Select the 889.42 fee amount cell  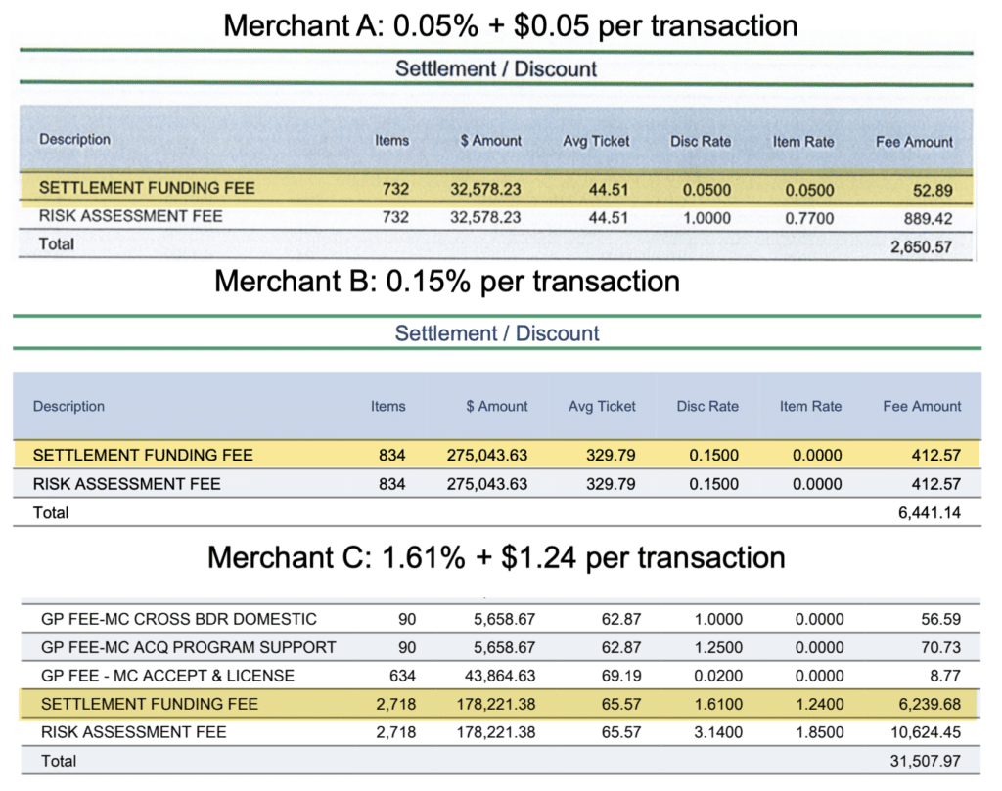(928, 217)
